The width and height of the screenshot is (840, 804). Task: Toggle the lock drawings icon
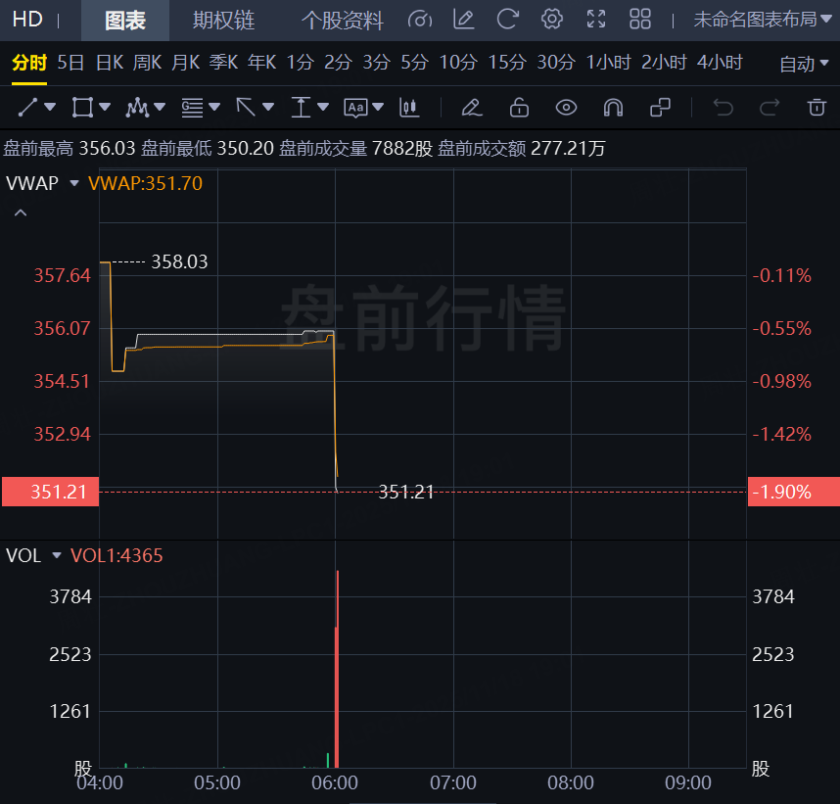click(x=519, y=107)
